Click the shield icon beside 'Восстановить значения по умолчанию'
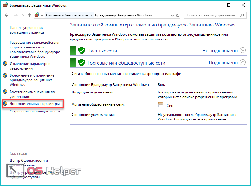 coord(5,92)
